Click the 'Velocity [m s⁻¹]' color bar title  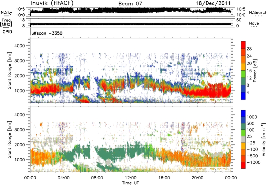(264, 139)
